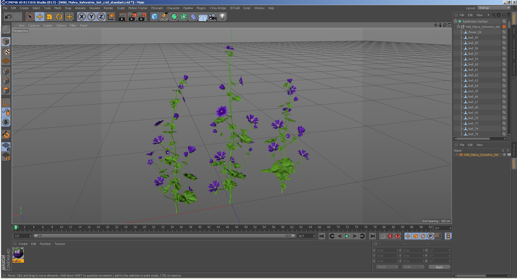Image resolution: width=517 pixels, height=279 pixels.
Task: Open the spline Pen tool
Action: [164, 17]
